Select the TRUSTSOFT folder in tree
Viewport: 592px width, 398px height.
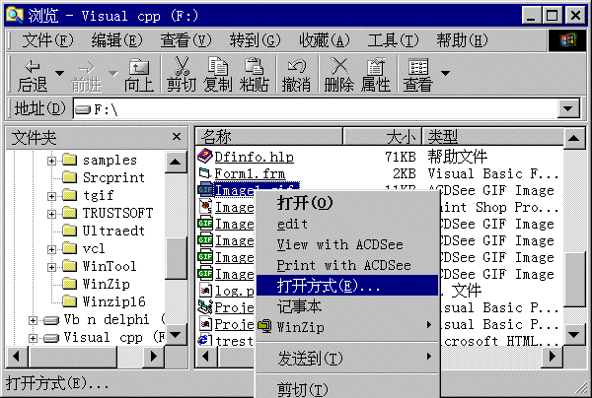[x=117, y=213]
